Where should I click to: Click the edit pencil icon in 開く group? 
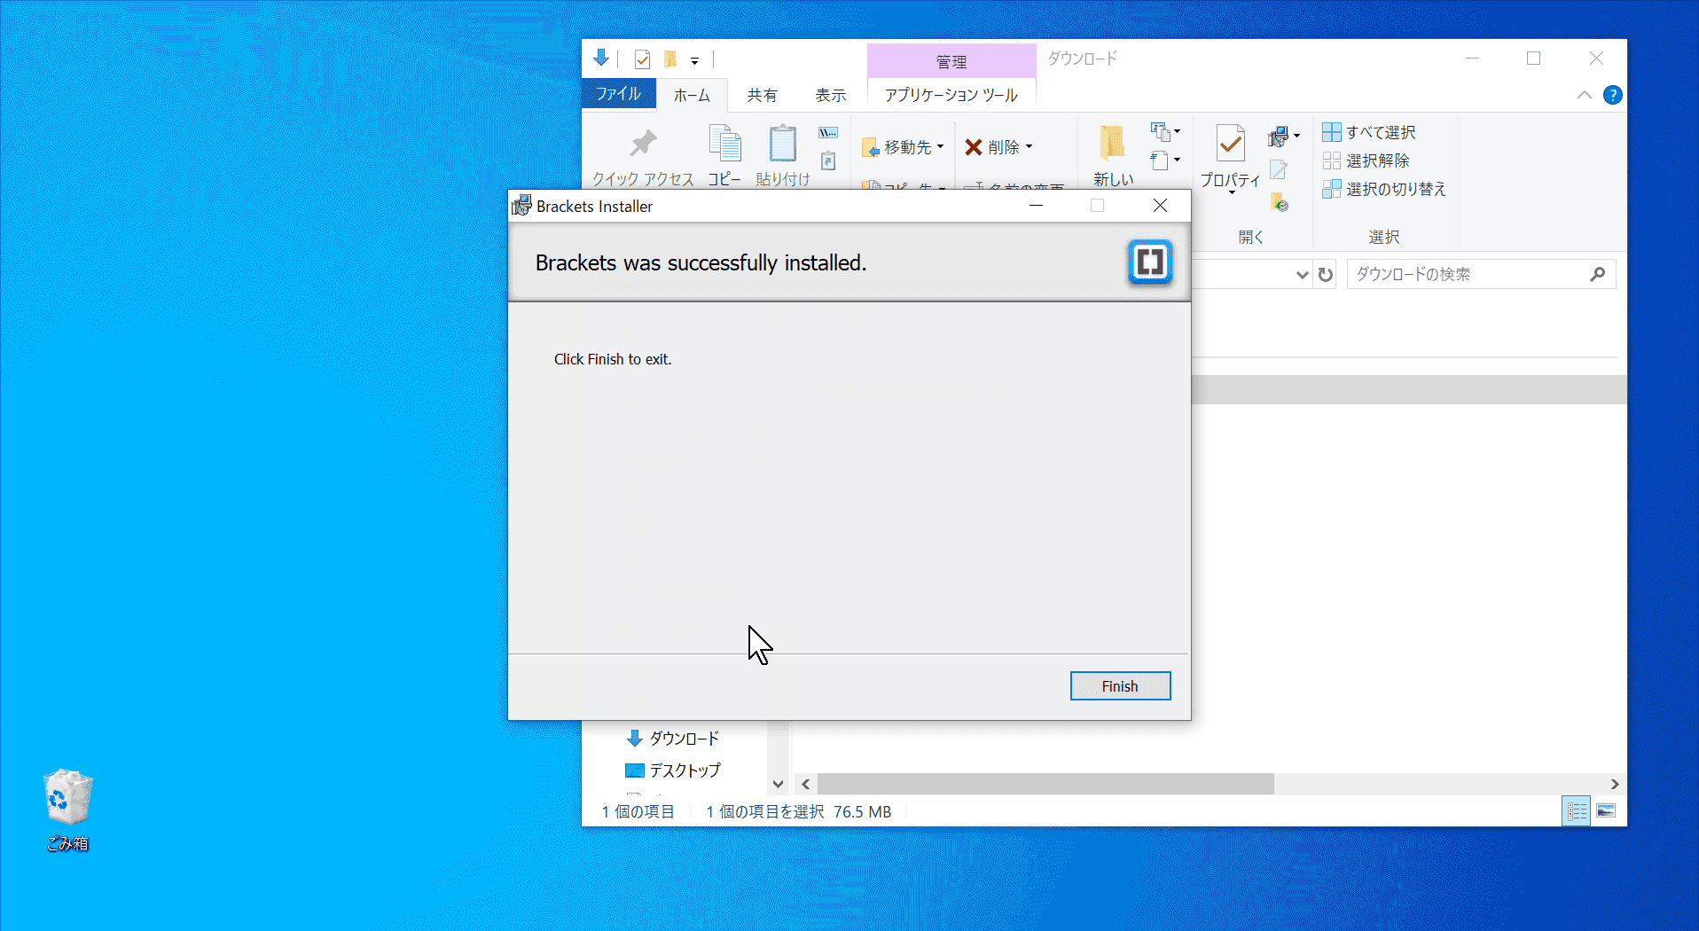(1278, 169)
